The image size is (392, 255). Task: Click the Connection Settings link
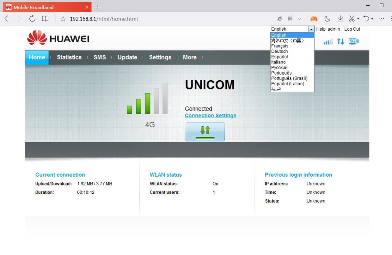point(210,115)
